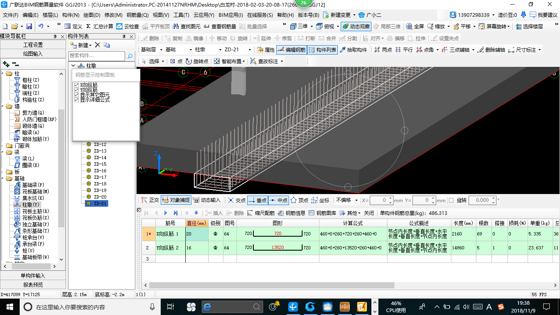Open 云检查 cloud check
560x315 pixels.
tap(127, 26)
